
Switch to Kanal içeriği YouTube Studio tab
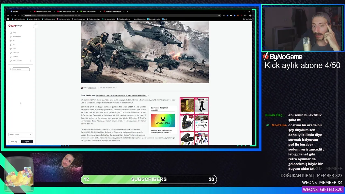pyautogui.click(x=67, y=11)
